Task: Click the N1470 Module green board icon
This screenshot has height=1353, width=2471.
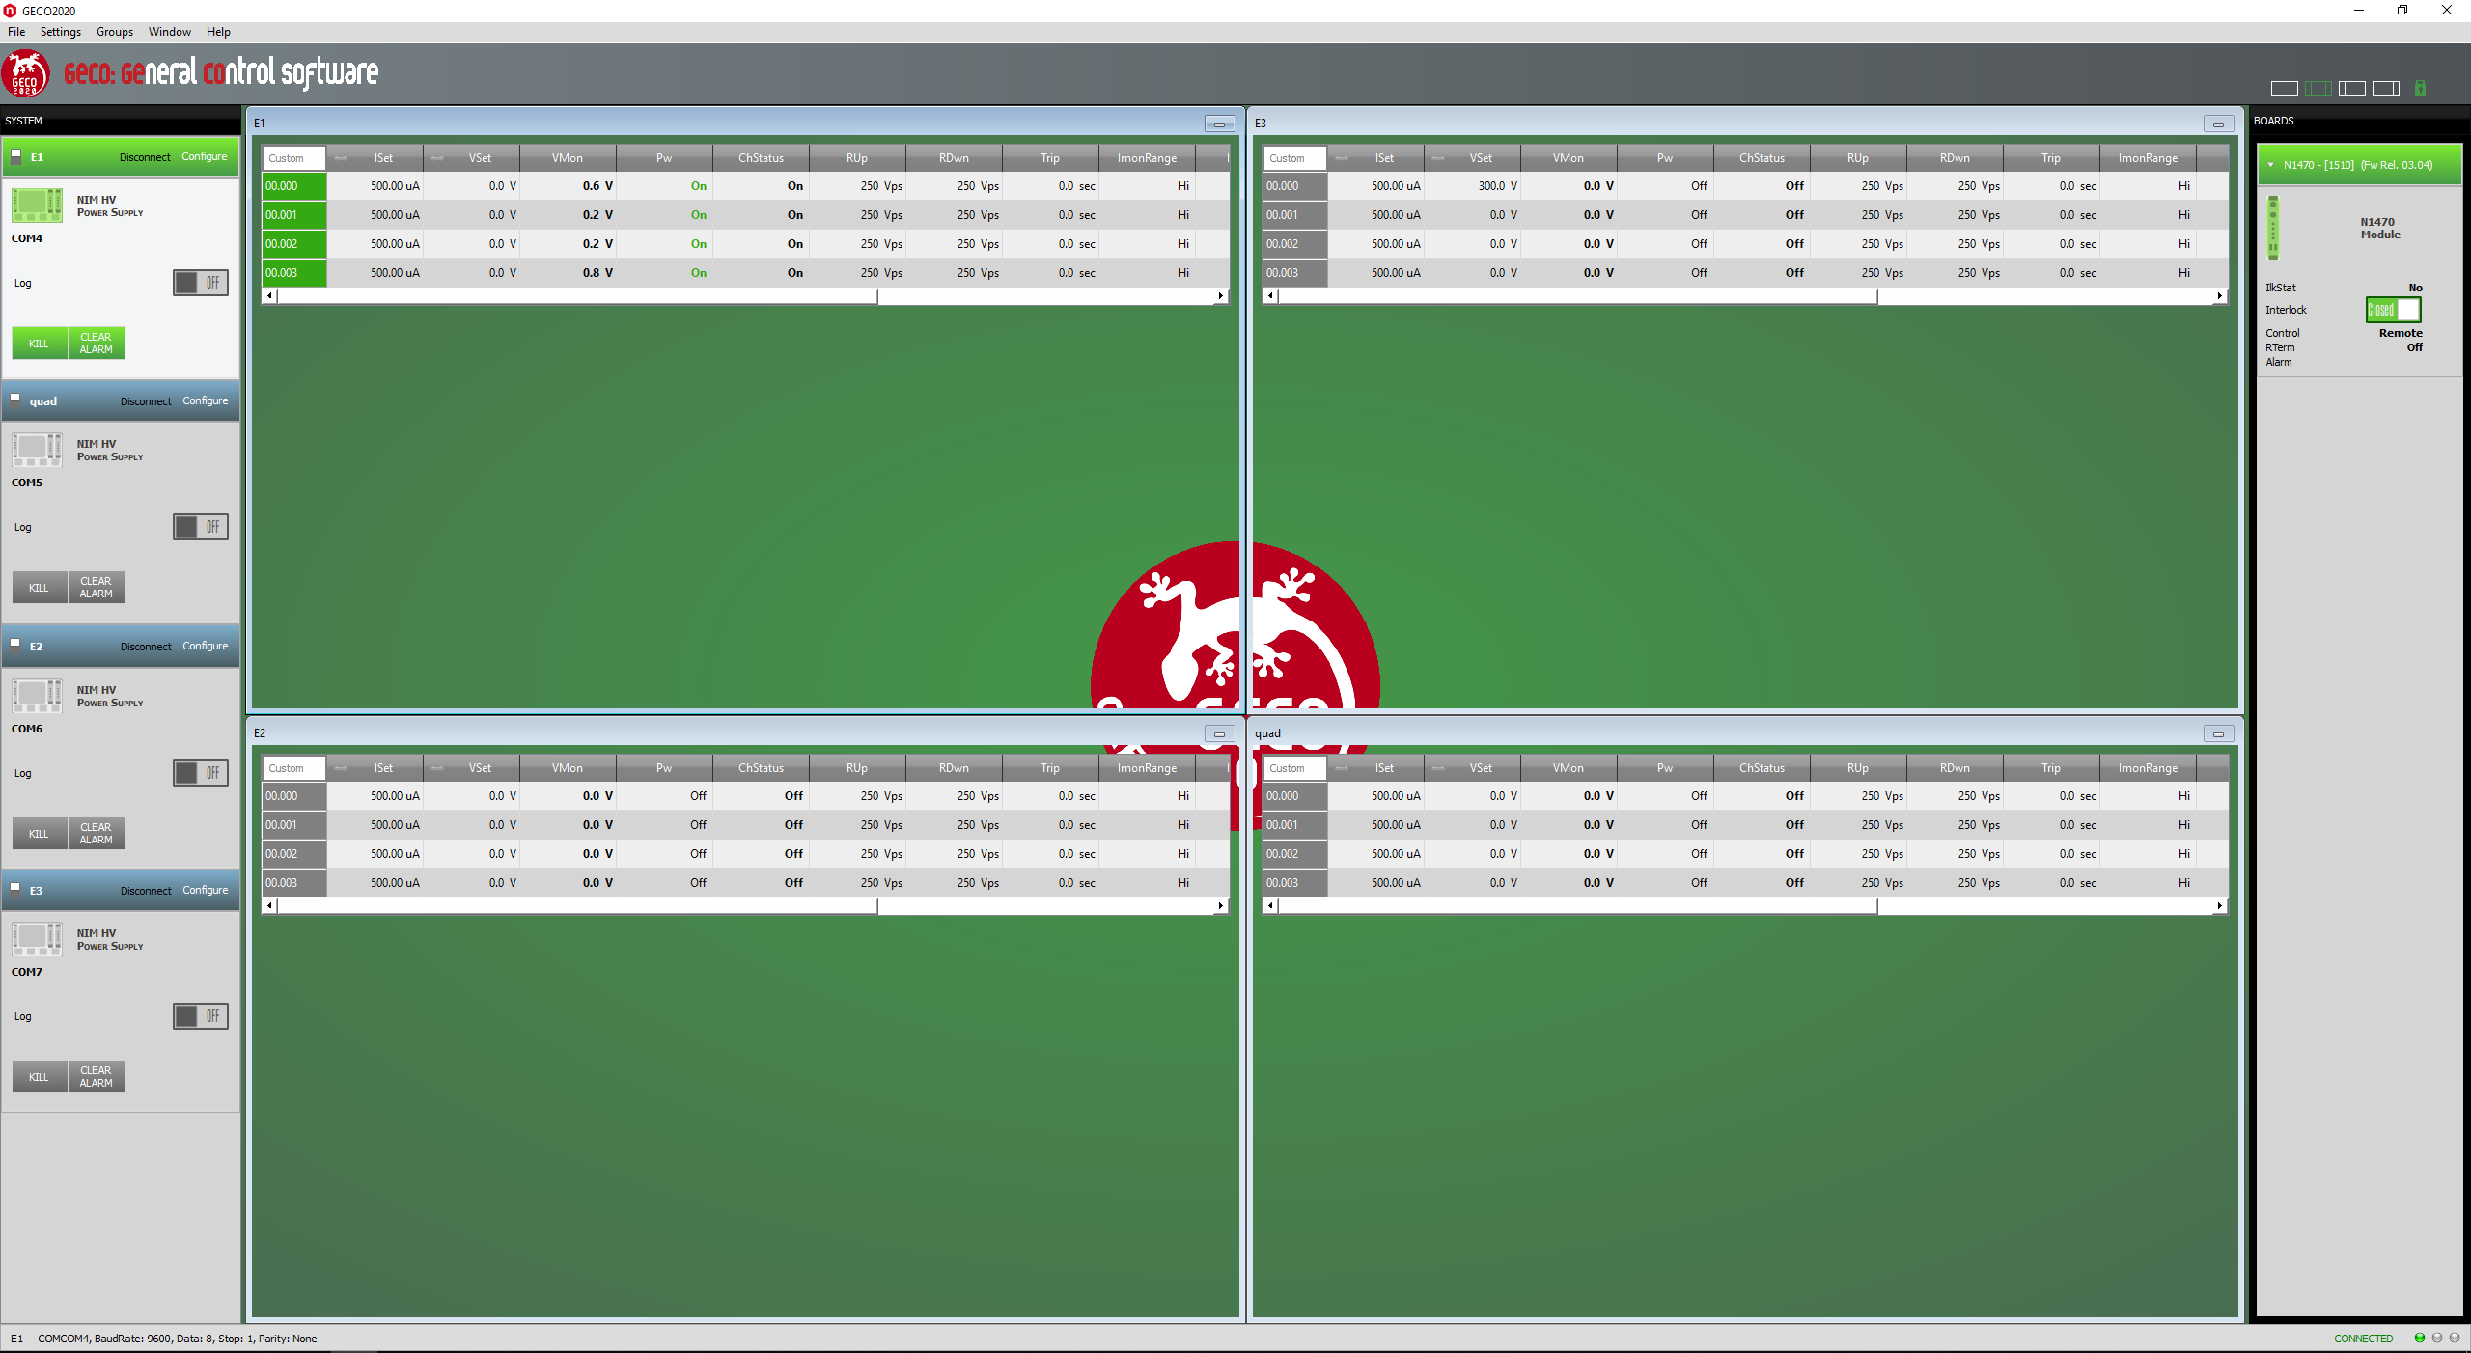Action: (x=2273, y=228)
